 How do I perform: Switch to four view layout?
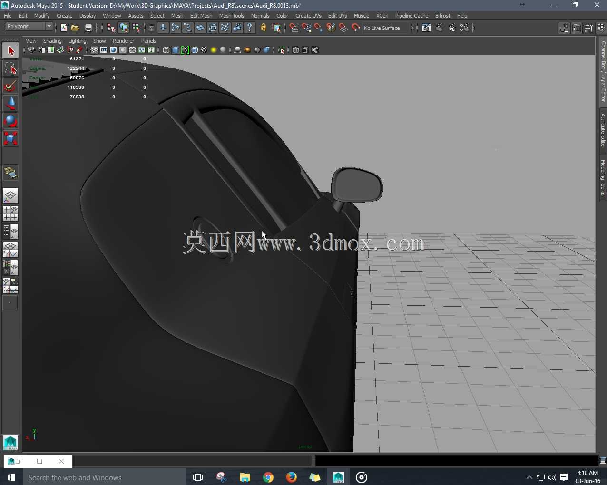coord(10,213)
